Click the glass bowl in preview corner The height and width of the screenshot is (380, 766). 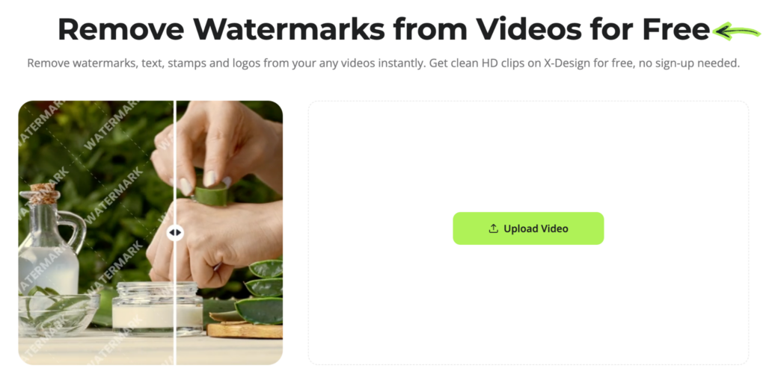click(x=58, y=314)
